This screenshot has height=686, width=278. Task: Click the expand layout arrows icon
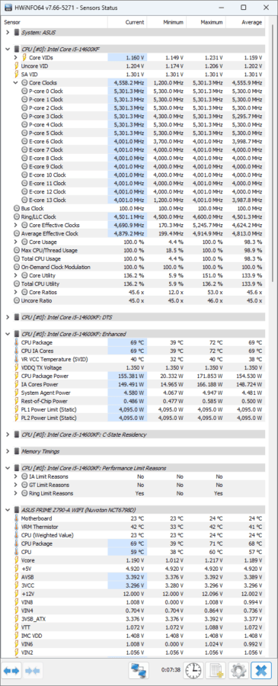pyautogui.click(x=11, y=671)
